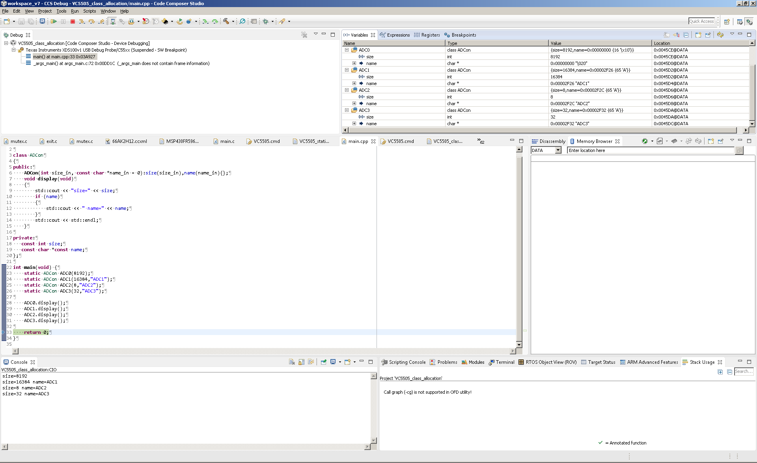
Task: Select the _args_main() stack frame
Action: (121, 63)
